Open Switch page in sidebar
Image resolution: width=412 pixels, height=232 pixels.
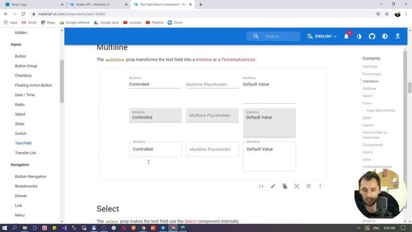pyautogui.click(x=21, y=133)
